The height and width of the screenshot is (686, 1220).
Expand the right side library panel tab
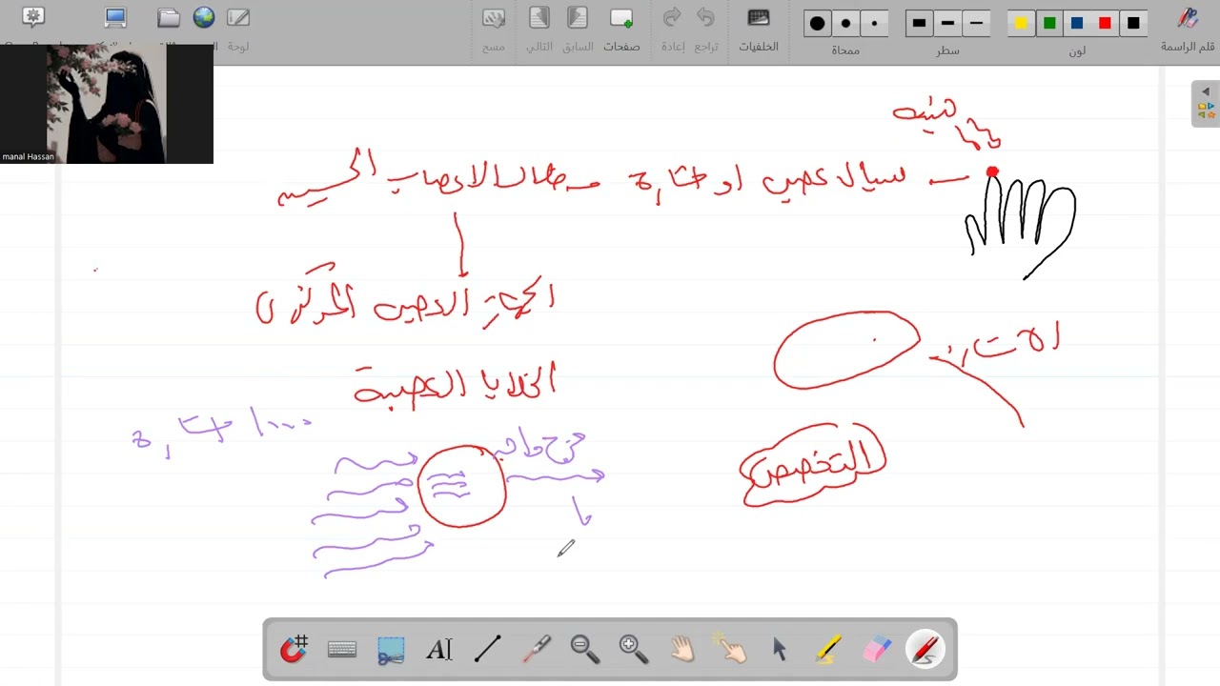click(x=1205, y=103)
